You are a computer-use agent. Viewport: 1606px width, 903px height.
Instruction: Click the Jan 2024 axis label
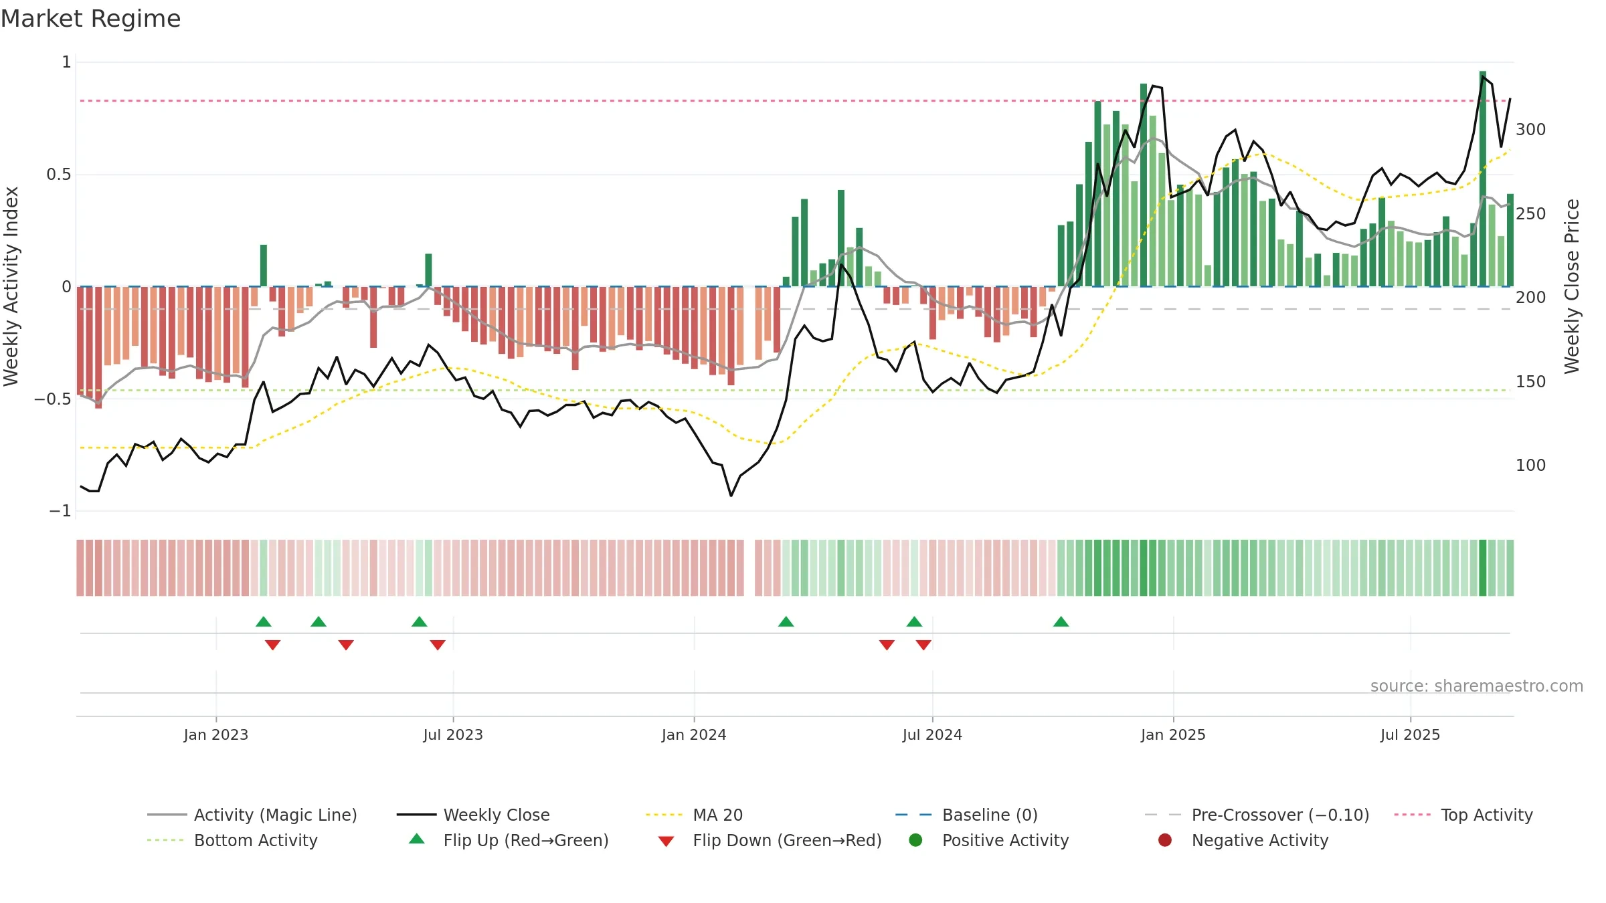[x=694, y=734]
